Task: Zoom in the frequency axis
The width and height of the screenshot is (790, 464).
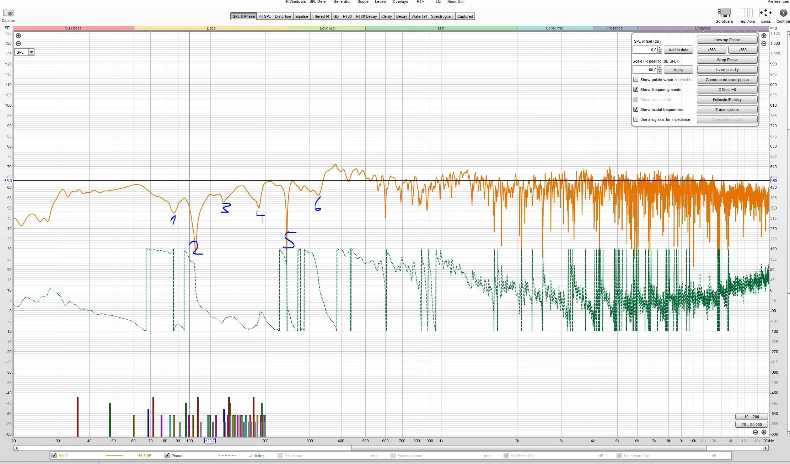Action: [764, 432]
